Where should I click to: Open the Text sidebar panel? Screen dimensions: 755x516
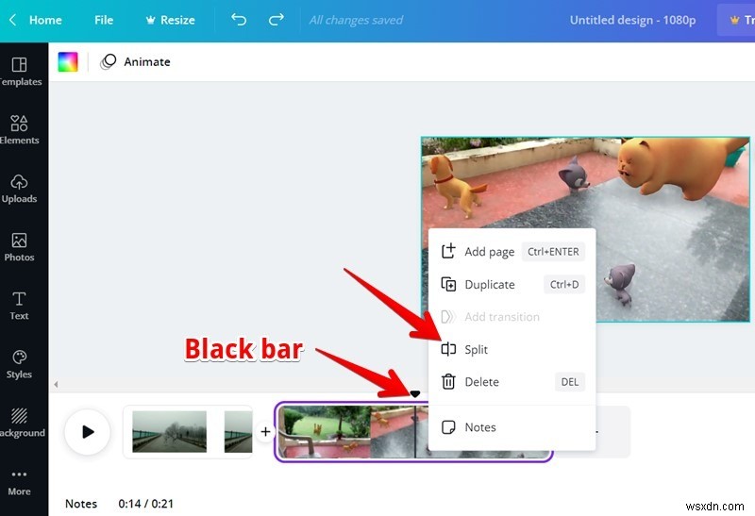click(x=19, y=306)
